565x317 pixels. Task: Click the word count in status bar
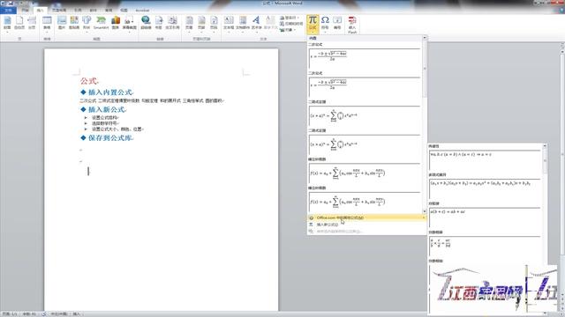[29, 313]
